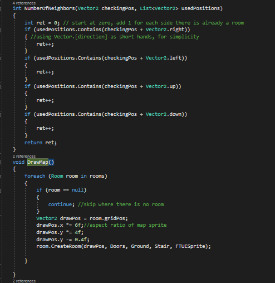The width and height of the screenshot is (275, 283).
Task: Click 4f value on the drawPos.y line
Action: click(78, 232)
